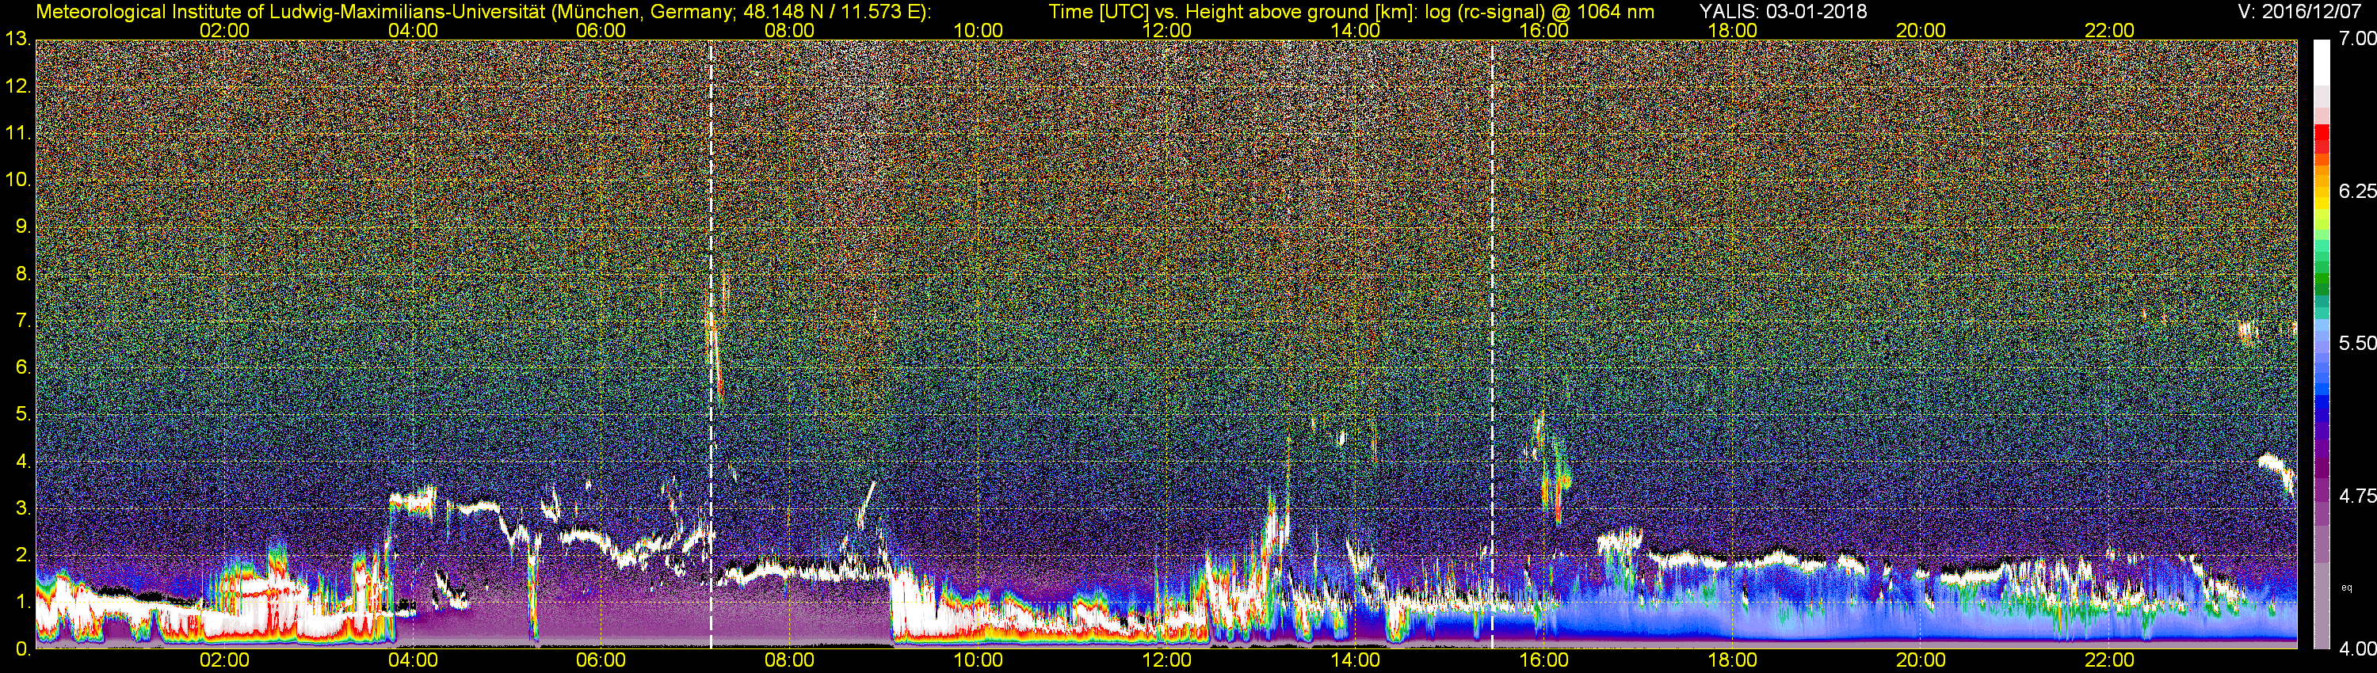Click the 12:00 label on the bottom time axis
This screenshot has width=2377, height=673.
[1166, 661]
